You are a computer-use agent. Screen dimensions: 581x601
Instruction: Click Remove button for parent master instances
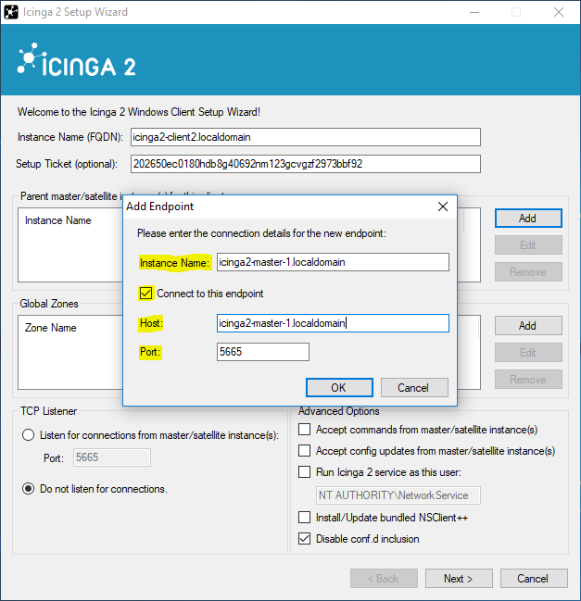click(x=528, y=271)
